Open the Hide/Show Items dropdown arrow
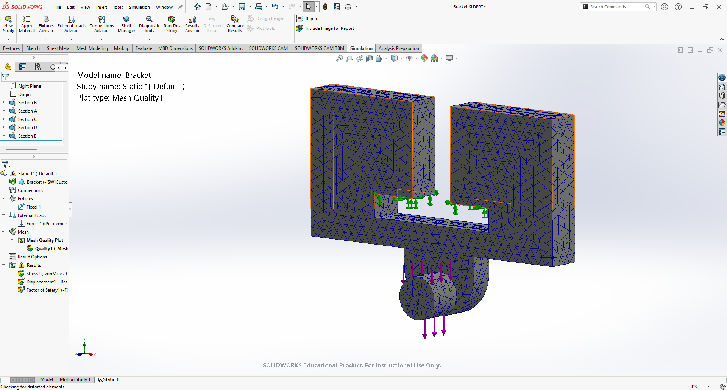 [417, 58]
